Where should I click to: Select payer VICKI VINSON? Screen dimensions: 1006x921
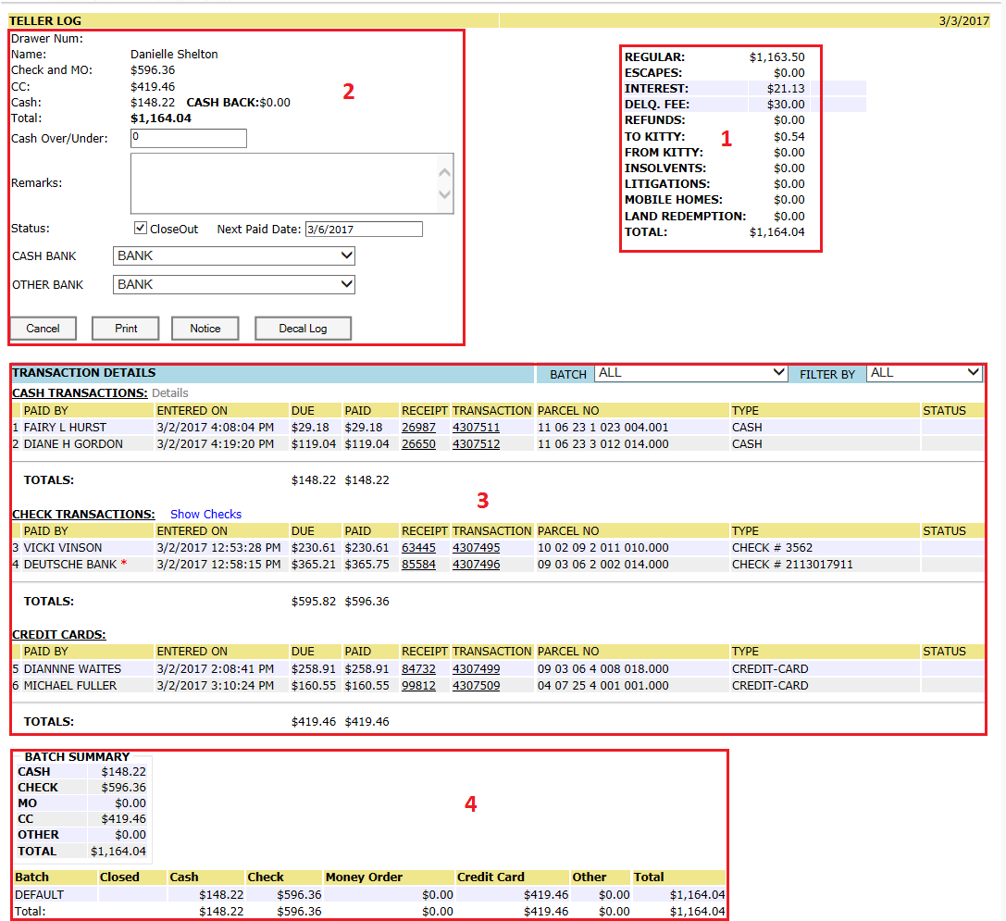click(63, 548)
